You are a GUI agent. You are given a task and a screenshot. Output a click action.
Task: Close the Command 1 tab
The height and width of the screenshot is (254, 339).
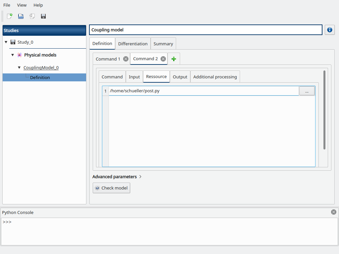tap(126, 59)
